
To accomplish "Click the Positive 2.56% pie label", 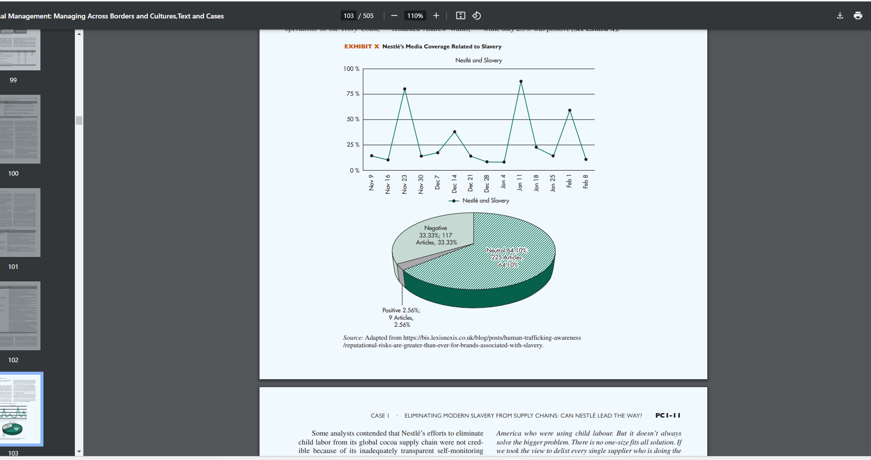I will coord(401,317).
